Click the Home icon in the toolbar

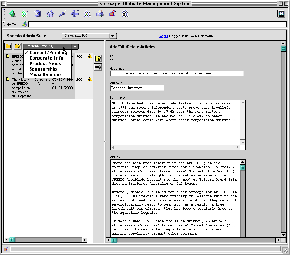click(50, 14)
